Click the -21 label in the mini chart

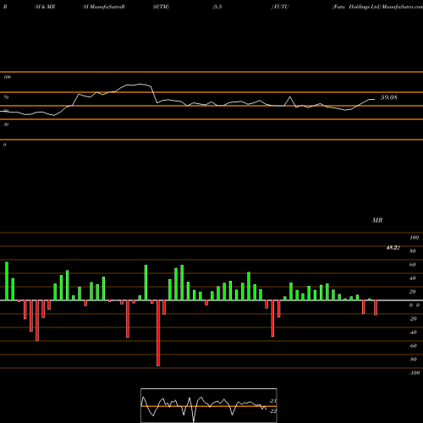coord(272,401)
